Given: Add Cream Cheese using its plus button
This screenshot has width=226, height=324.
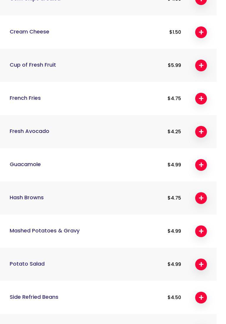Looking at the screenshot, I should click(201, 32).
